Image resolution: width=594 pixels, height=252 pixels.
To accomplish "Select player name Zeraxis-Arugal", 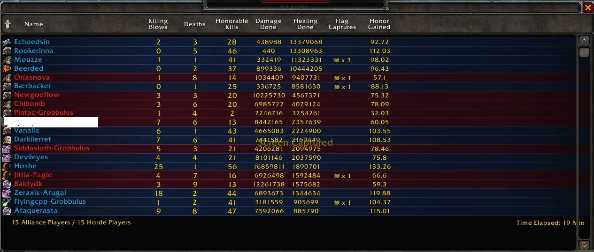I will click(40, 193).
